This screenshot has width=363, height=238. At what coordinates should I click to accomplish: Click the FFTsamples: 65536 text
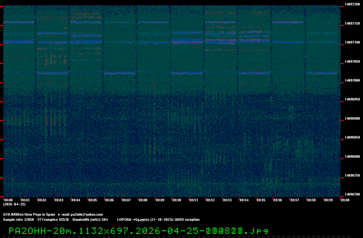53,219
